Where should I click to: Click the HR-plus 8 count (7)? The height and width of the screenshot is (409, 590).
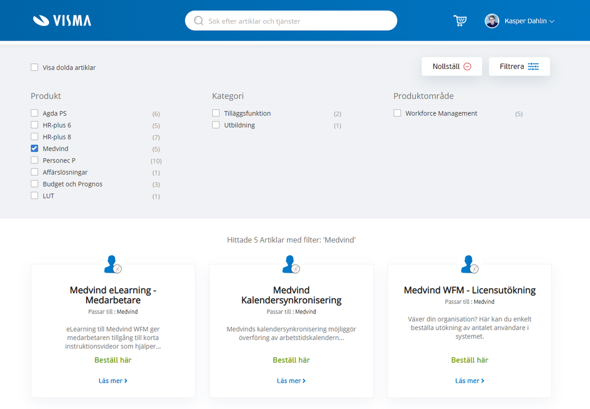pos(156,137)
